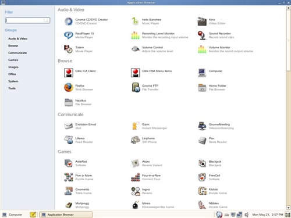The image size is (291, 218).
Task: Open Evolution Email application
Action: 69,126
